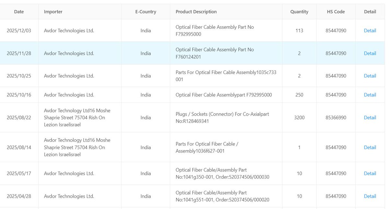Click quantity 3200 cell
The width and height of the screenshot is (389, 209).
tap(299, 118)
